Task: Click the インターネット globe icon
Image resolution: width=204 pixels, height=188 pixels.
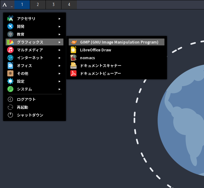Action: point(10,58)
